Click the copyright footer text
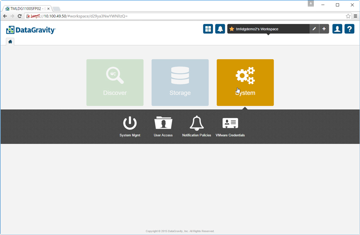Image resolution: width=360 pixels, height=235 pixels. point(180,231)
